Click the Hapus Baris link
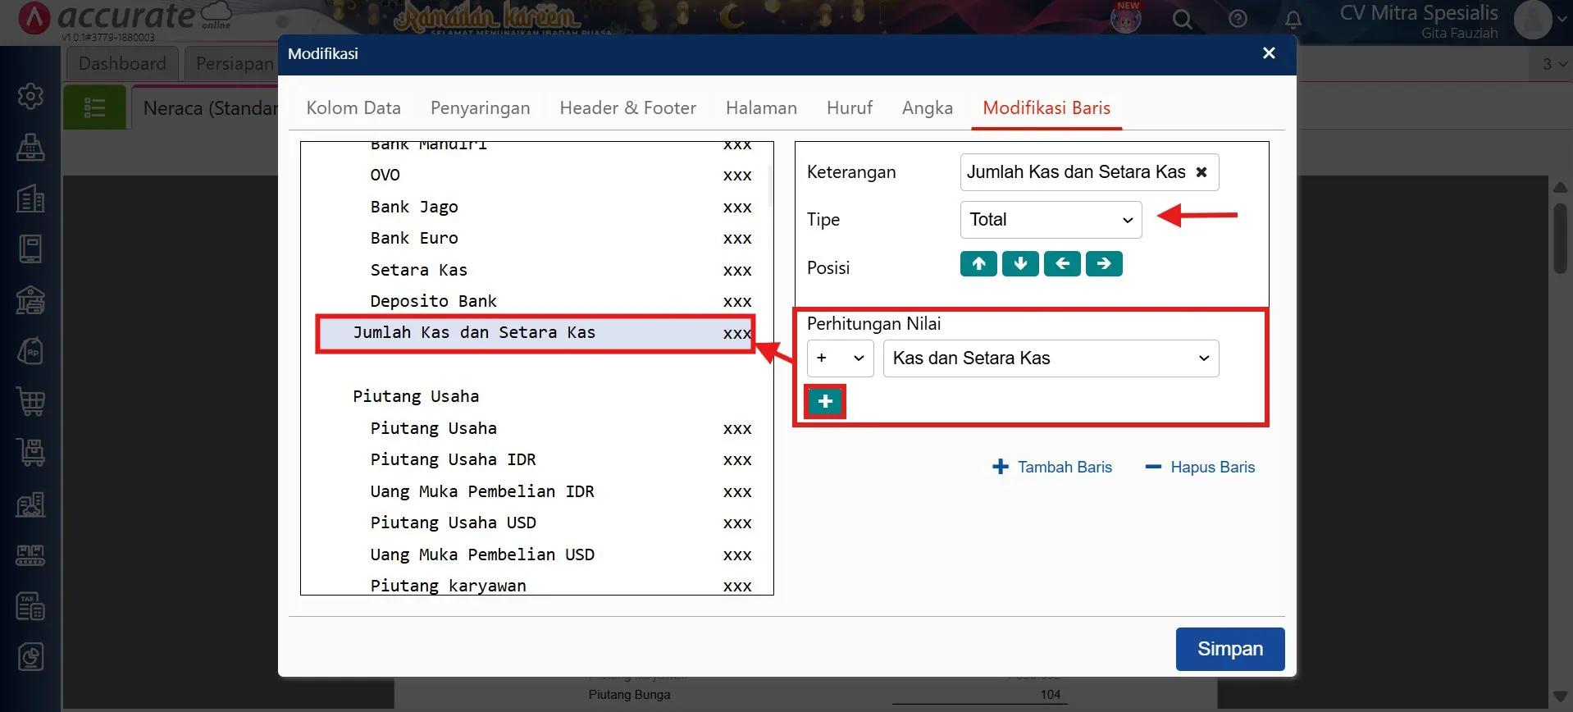Image resolution: width=1573 pixels, height=712 pixels. (1200, 468)
